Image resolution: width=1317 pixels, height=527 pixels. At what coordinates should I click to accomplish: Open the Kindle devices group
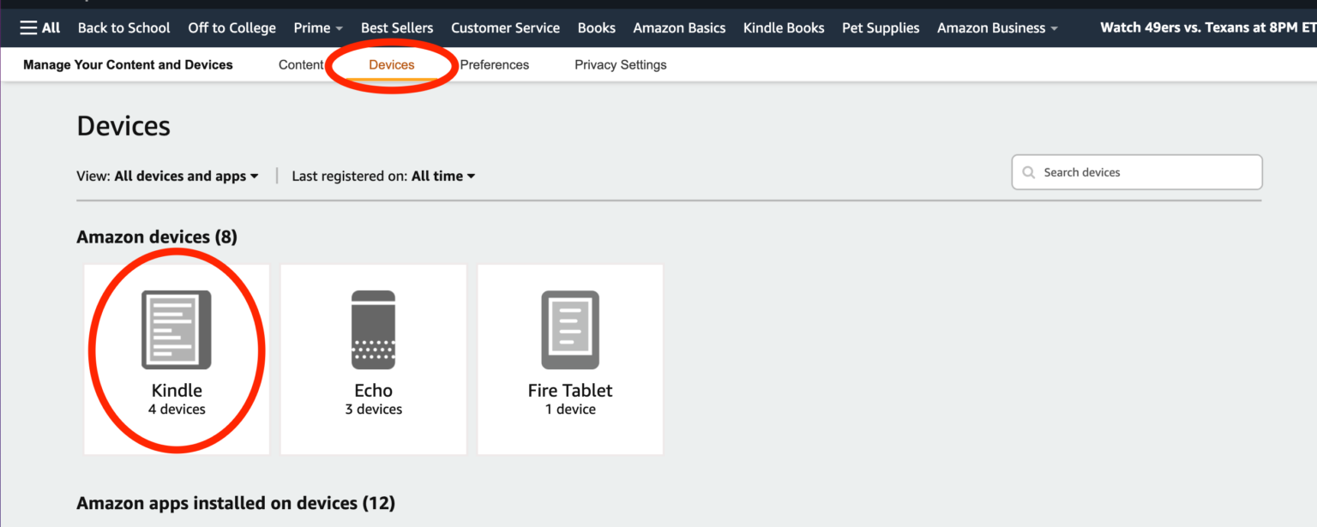176,360
